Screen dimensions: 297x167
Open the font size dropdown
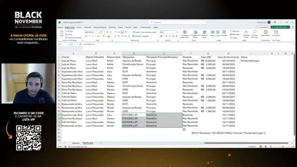[104, 32]
